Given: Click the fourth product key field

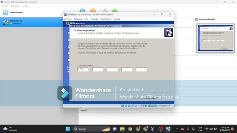Looking at the screenshot, I should pyautogui.click(x=127, y=69).
